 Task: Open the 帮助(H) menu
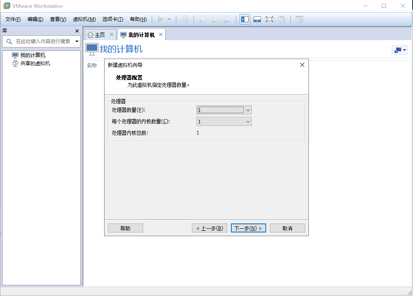coord(138,19)
